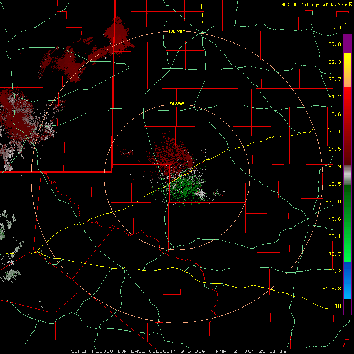Click the -0.9 velocity legend value
The height and width of the screenshot is (354, 354).
pos(335,167)
